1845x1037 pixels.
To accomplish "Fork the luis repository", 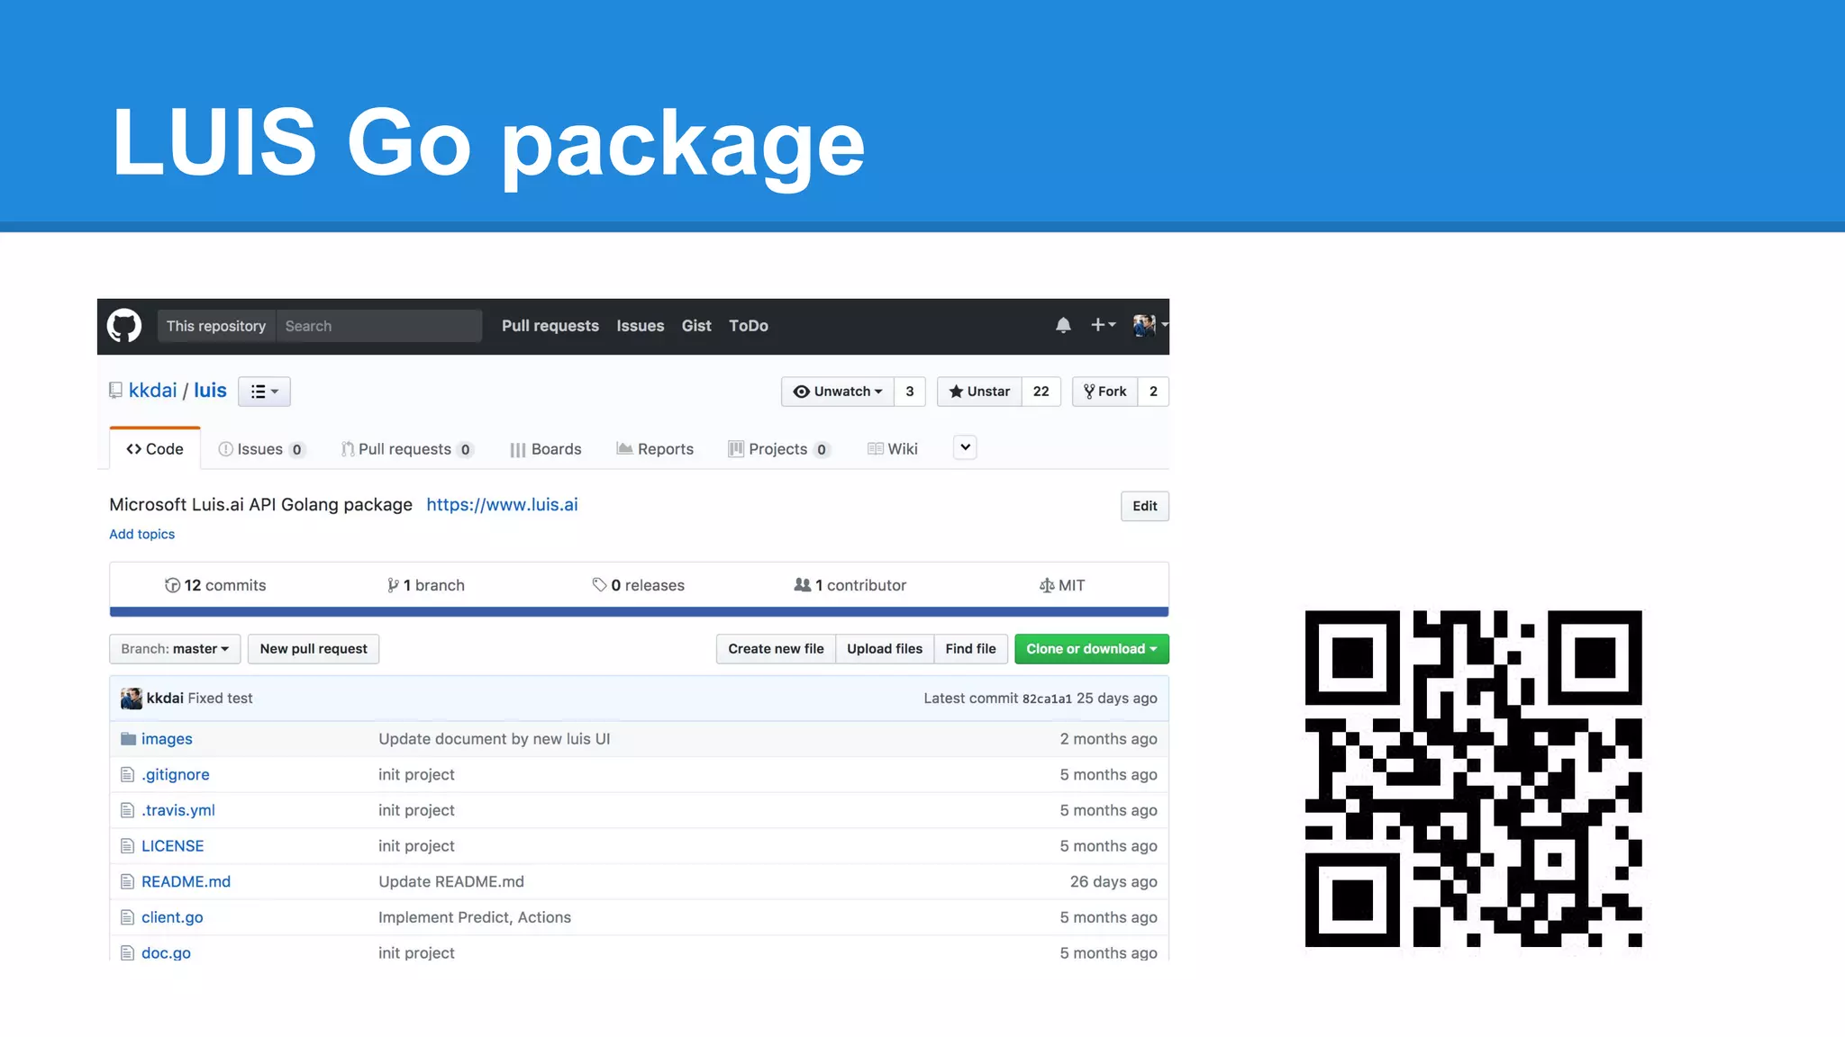I will tap(1105, 392).
